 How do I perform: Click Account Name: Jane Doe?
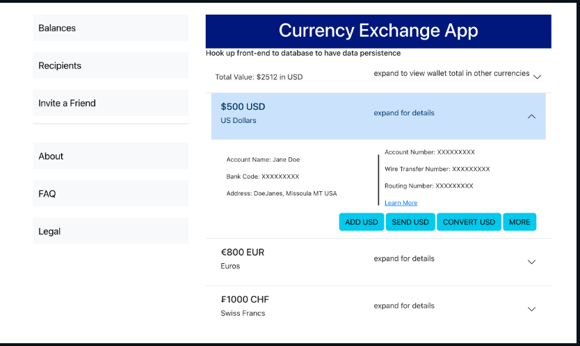263,160
